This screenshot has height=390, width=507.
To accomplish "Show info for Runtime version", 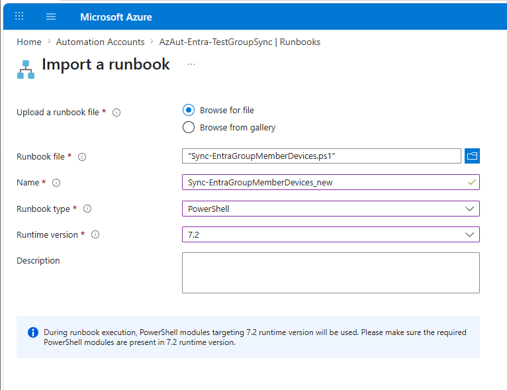I will pos(95,234).
